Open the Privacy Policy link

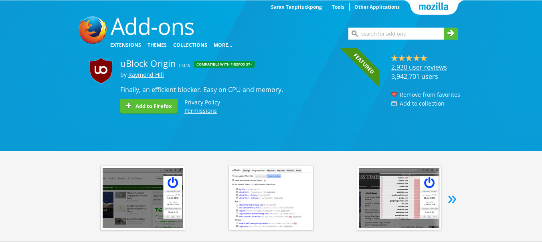(x=202, y=102)
